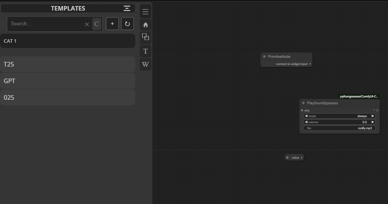The image size is (388, 204).
Task: Expand the CAT 1 category
Action: [x=68, y=41]
